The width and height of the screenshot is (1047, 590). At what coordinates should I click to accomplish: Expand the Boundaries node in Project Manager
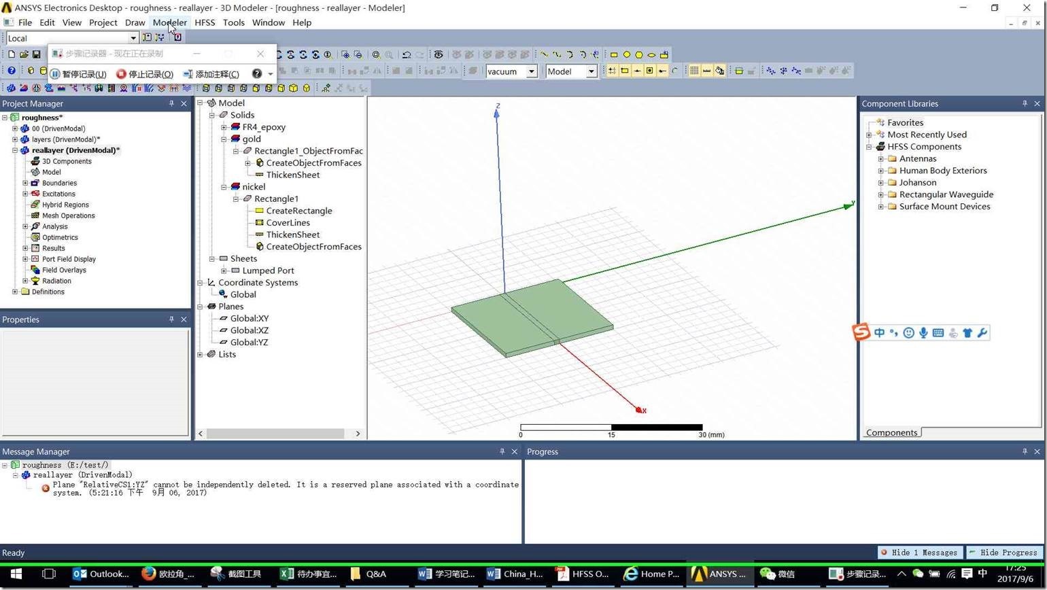(x=25, y=183)
